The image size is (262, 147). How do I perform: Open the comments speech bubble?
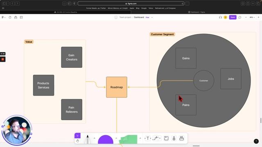pyautogui.click(x=240, y=17)
